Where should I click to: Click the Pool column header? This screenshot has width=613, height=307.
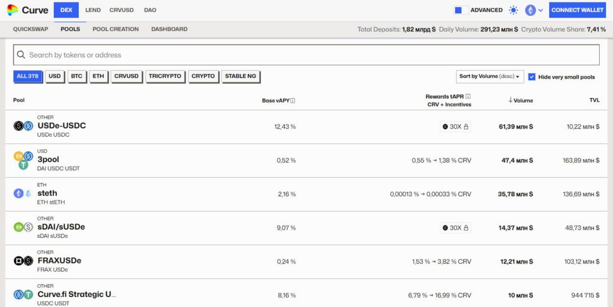[x=19, y=100]
